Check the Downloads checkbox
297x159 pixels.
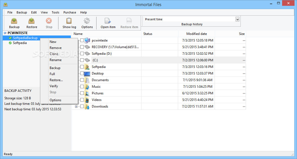coord(82,106)
